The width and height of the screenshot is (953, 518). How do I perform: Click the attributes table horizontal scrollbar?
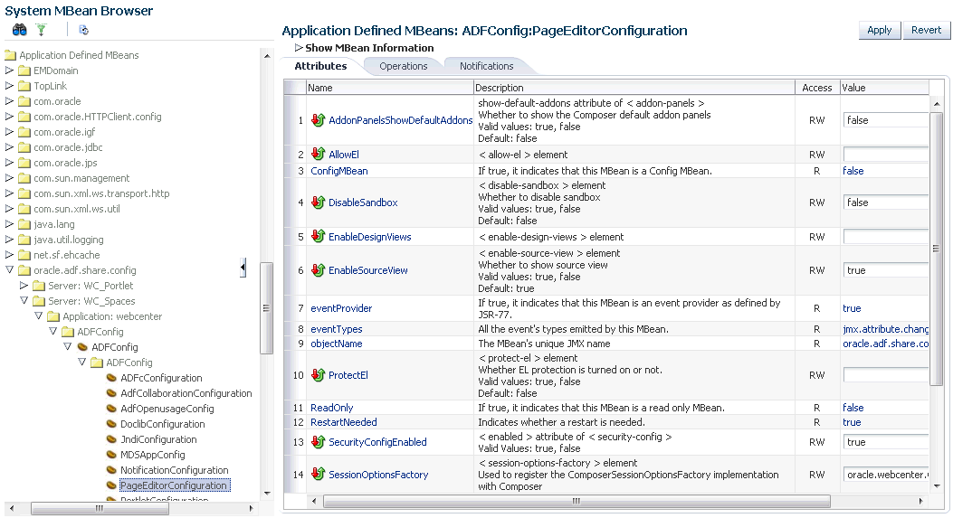point(577,501)
